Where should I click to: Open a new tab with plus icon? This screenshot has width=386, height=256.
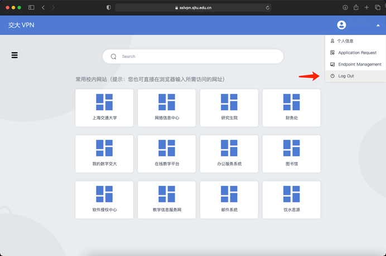click(366, 8)
